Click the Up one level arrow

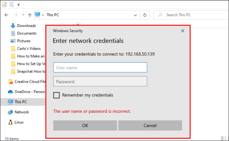point(30,15)
